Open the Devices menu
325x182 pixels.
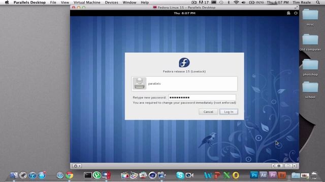click(x=112, y=3)
